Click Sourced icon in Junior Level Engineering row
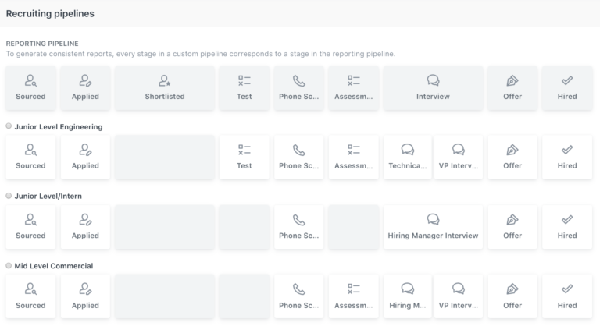 point(30,150)
